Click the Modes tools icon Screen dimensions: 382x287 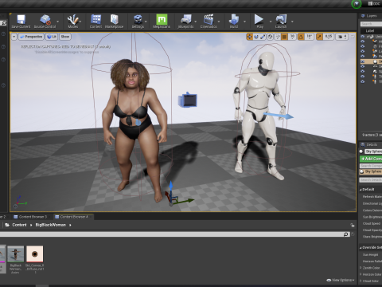72,22
